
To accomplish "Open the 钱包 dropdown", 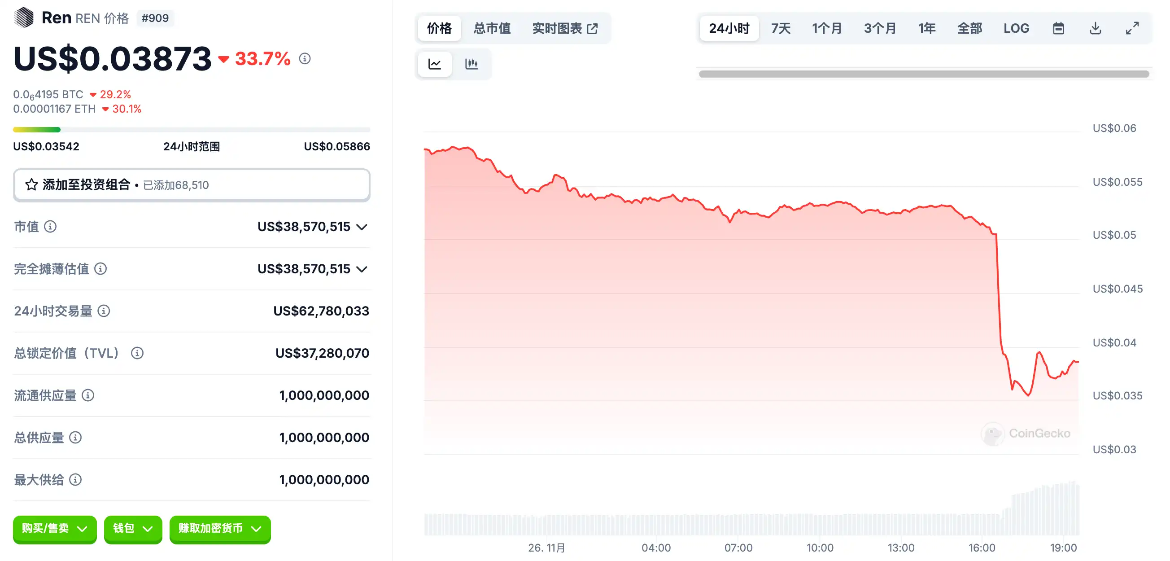I will [133, 528].
